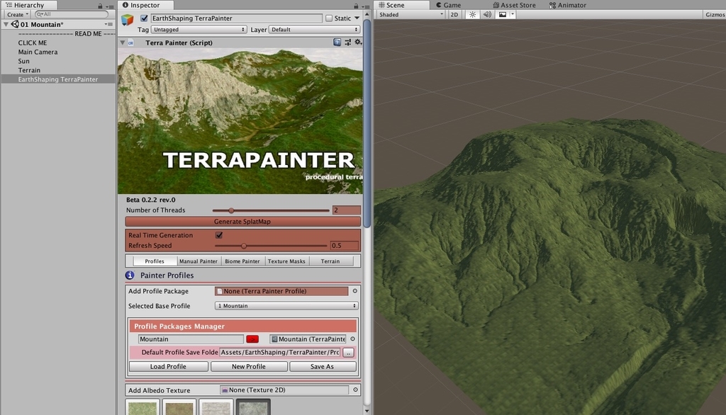Open the Layer dropdown showing Default
Viewport: 726px width, 415px height.
click(314, 30)
